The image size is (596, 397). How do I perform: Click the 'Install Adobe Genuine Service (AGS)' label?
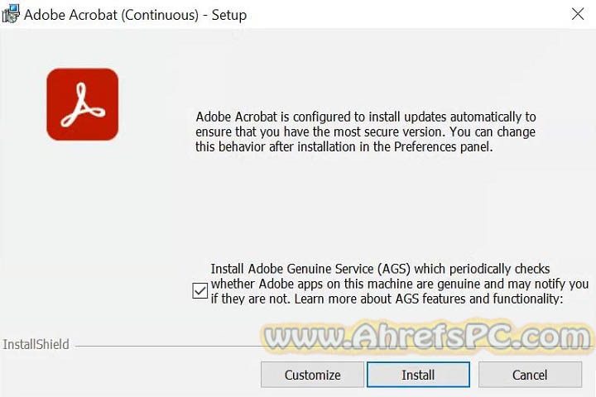[x=400, y=284]
